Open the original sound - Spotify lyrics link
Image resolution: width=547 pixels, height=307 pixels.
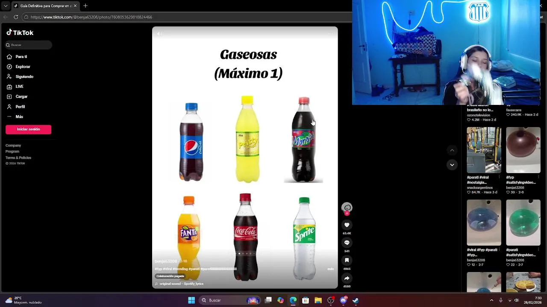coord(182,284)
